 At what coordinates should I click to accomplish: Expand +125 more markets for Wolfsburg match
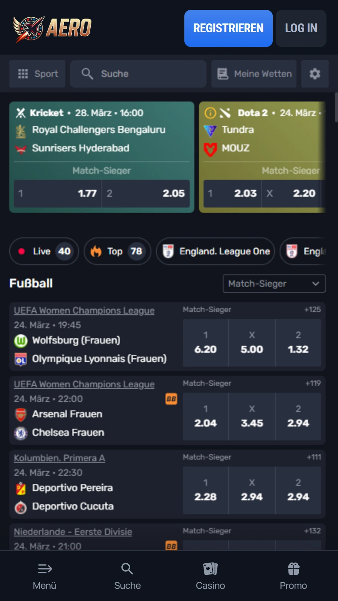[x=312, y=309]
